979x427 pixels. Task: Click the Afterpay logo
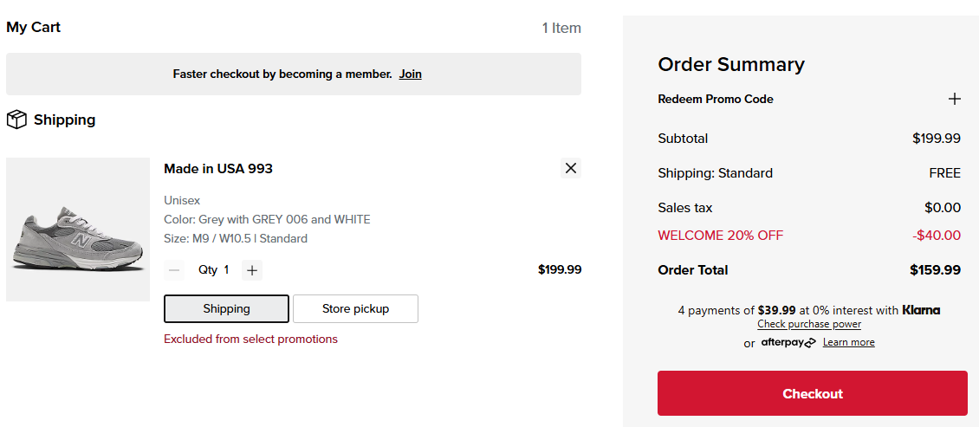pyautogui.click(x=788, y=342)
